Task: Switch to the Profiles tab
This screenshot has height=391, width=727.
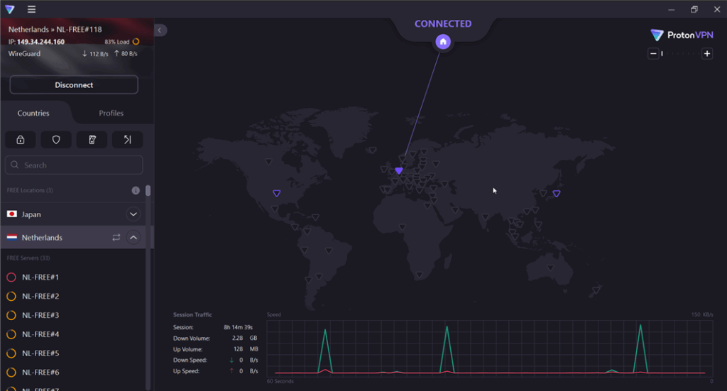Action: (x=111, y=113)
